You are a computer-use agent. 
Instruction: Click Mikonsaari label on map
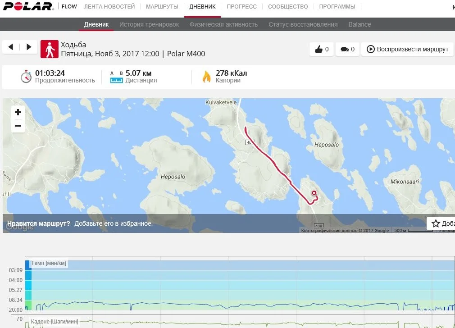405,182
